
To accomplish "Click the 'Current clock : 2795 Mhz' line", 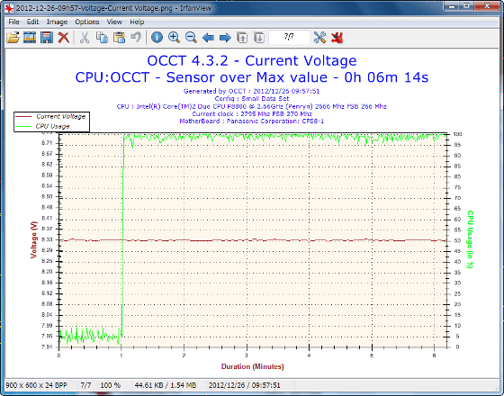I will pos(252,113).
